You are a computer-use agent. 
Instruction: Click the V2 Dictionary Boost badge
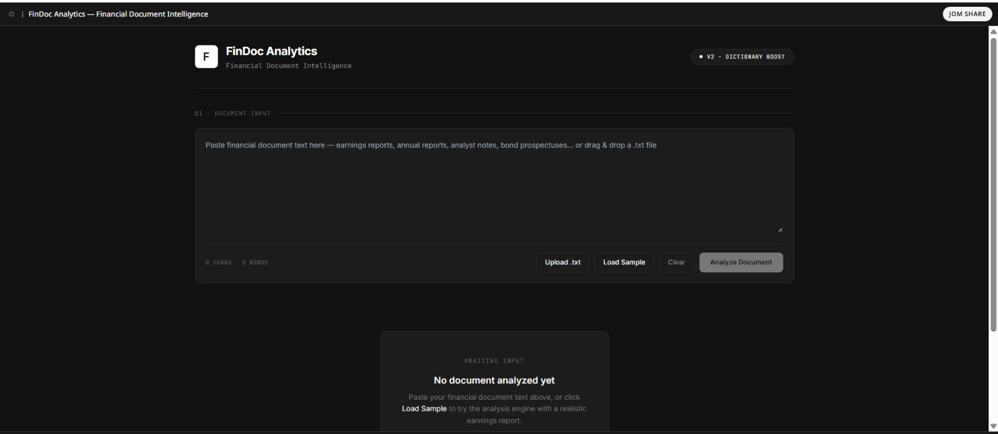(x=742, y=57)
